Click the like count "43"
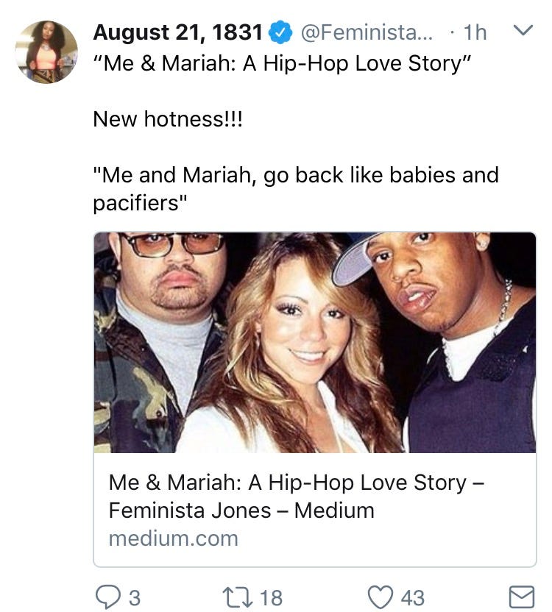This screenshot has width=552, height=612. (411, 597)
